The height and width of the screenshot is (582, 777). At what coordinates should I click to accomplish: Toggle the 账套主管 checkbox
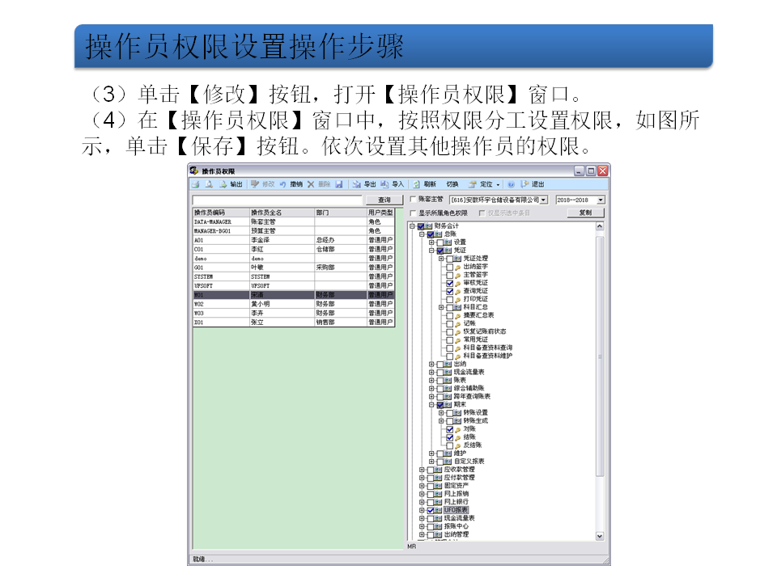414,200
